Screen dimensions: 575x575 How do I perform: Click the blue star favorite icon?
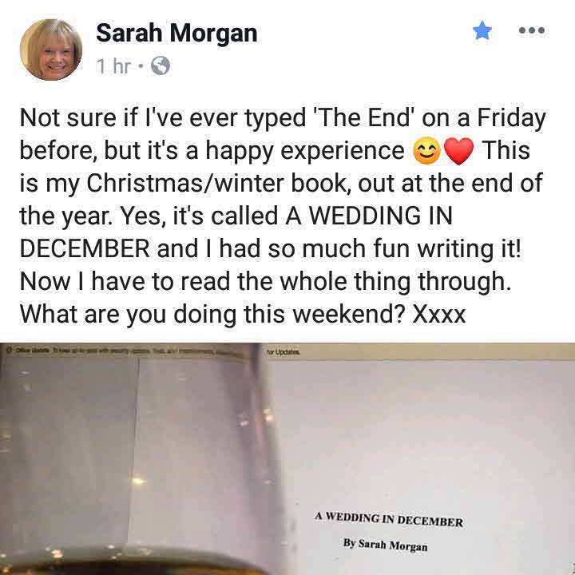[482, 30]
